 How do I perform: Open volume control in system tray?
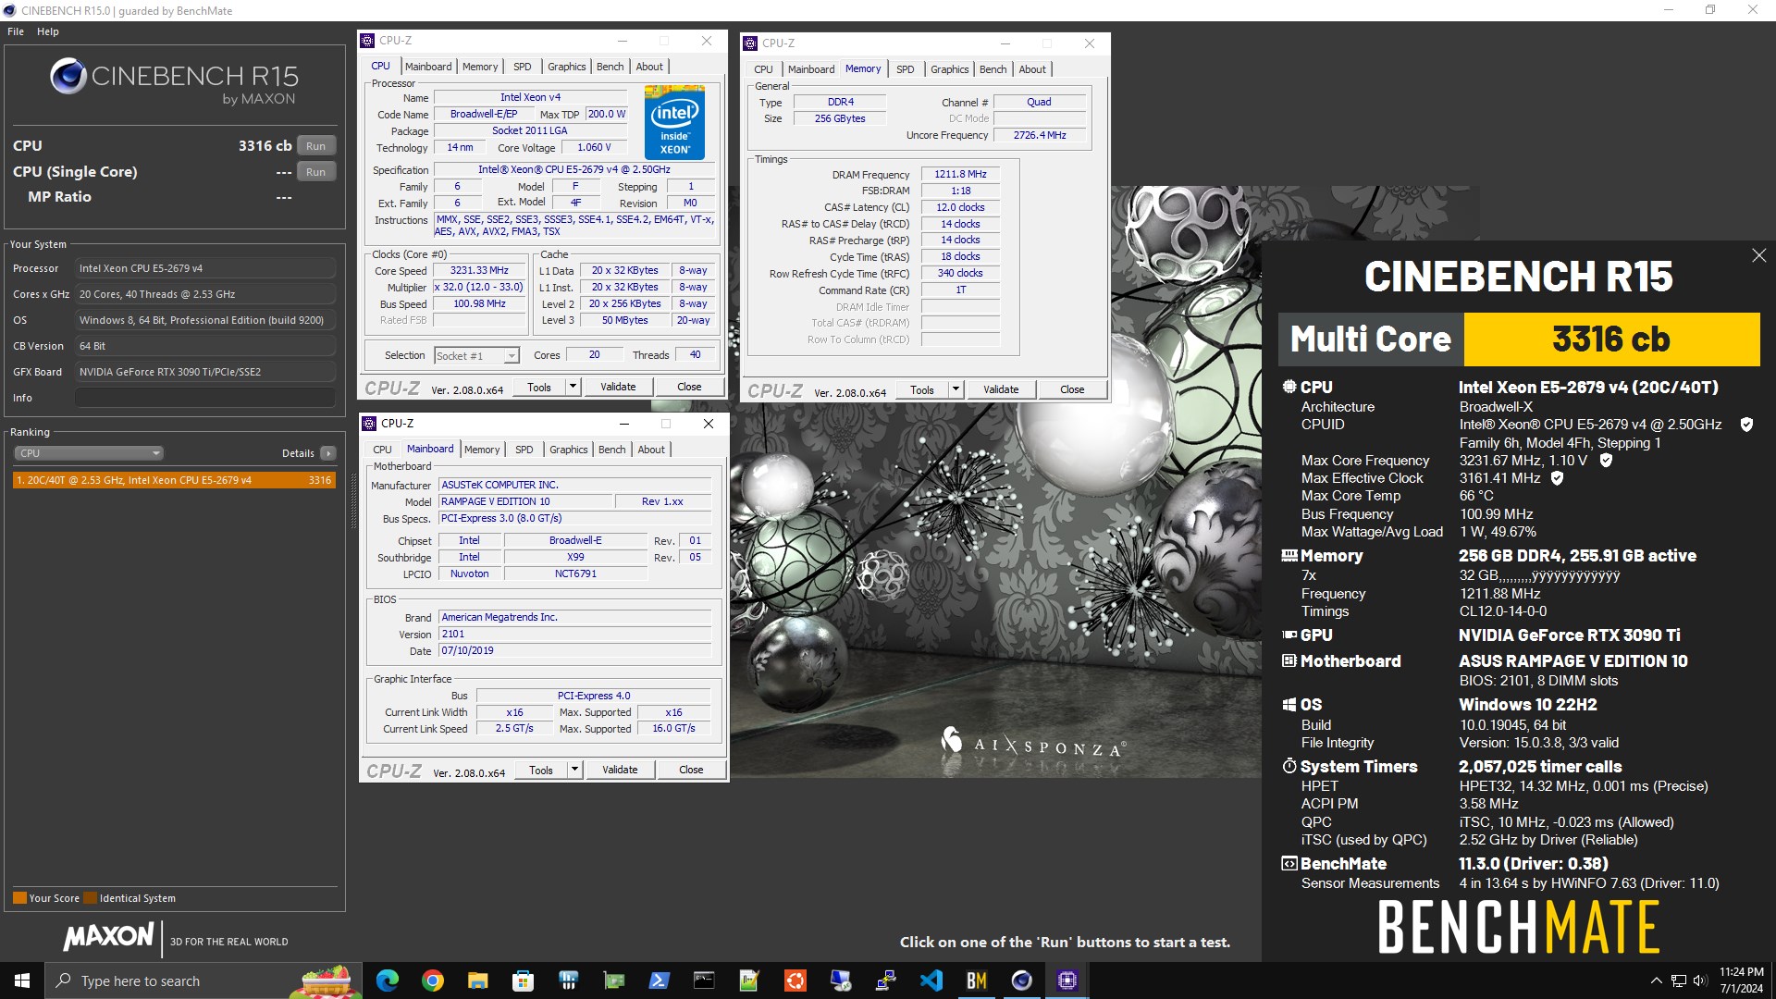point(1700,980)
